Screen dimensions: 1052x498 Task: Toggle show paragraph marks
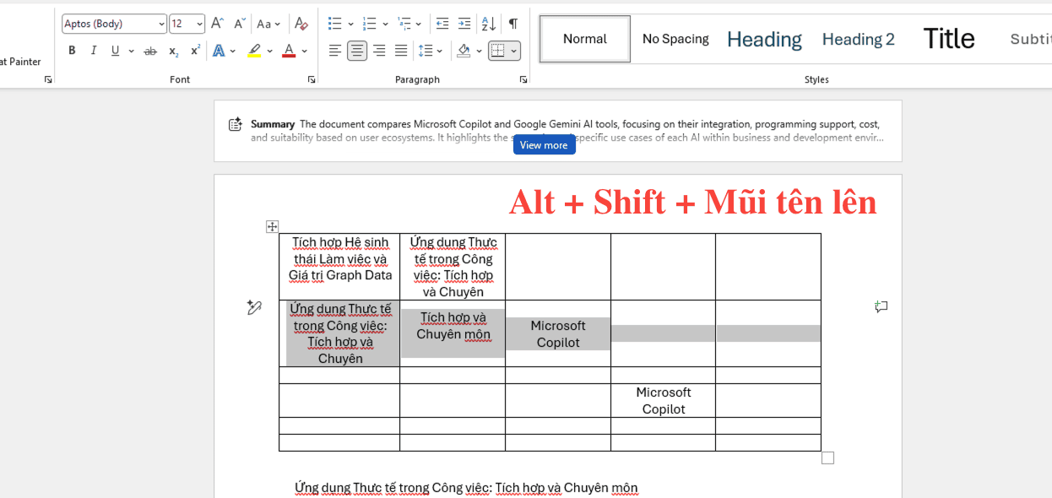tap(512, 24)
